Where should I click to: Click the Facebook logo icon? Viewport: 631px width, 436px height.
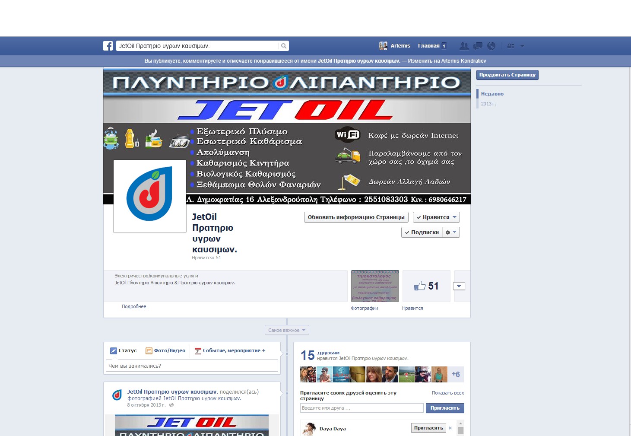tap(108, 46)
